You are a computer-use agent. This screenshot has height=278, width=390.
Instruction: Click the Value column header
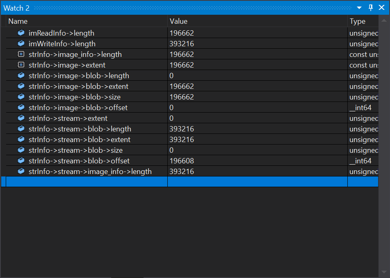click(178, 21)
